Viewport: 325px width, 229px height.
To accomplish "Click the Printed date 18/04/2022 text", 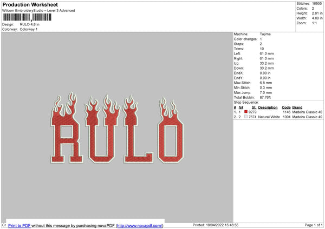I will coord(216,225).
